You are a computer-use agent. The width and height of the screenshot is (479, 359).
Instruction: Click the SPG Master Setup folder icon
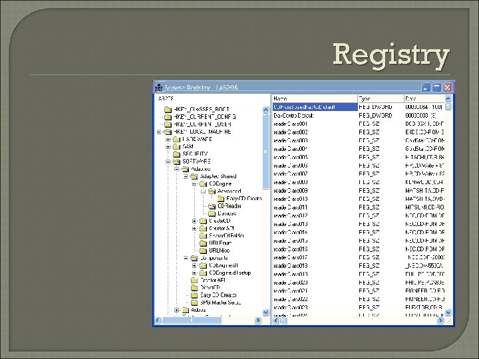coord(194,302)
